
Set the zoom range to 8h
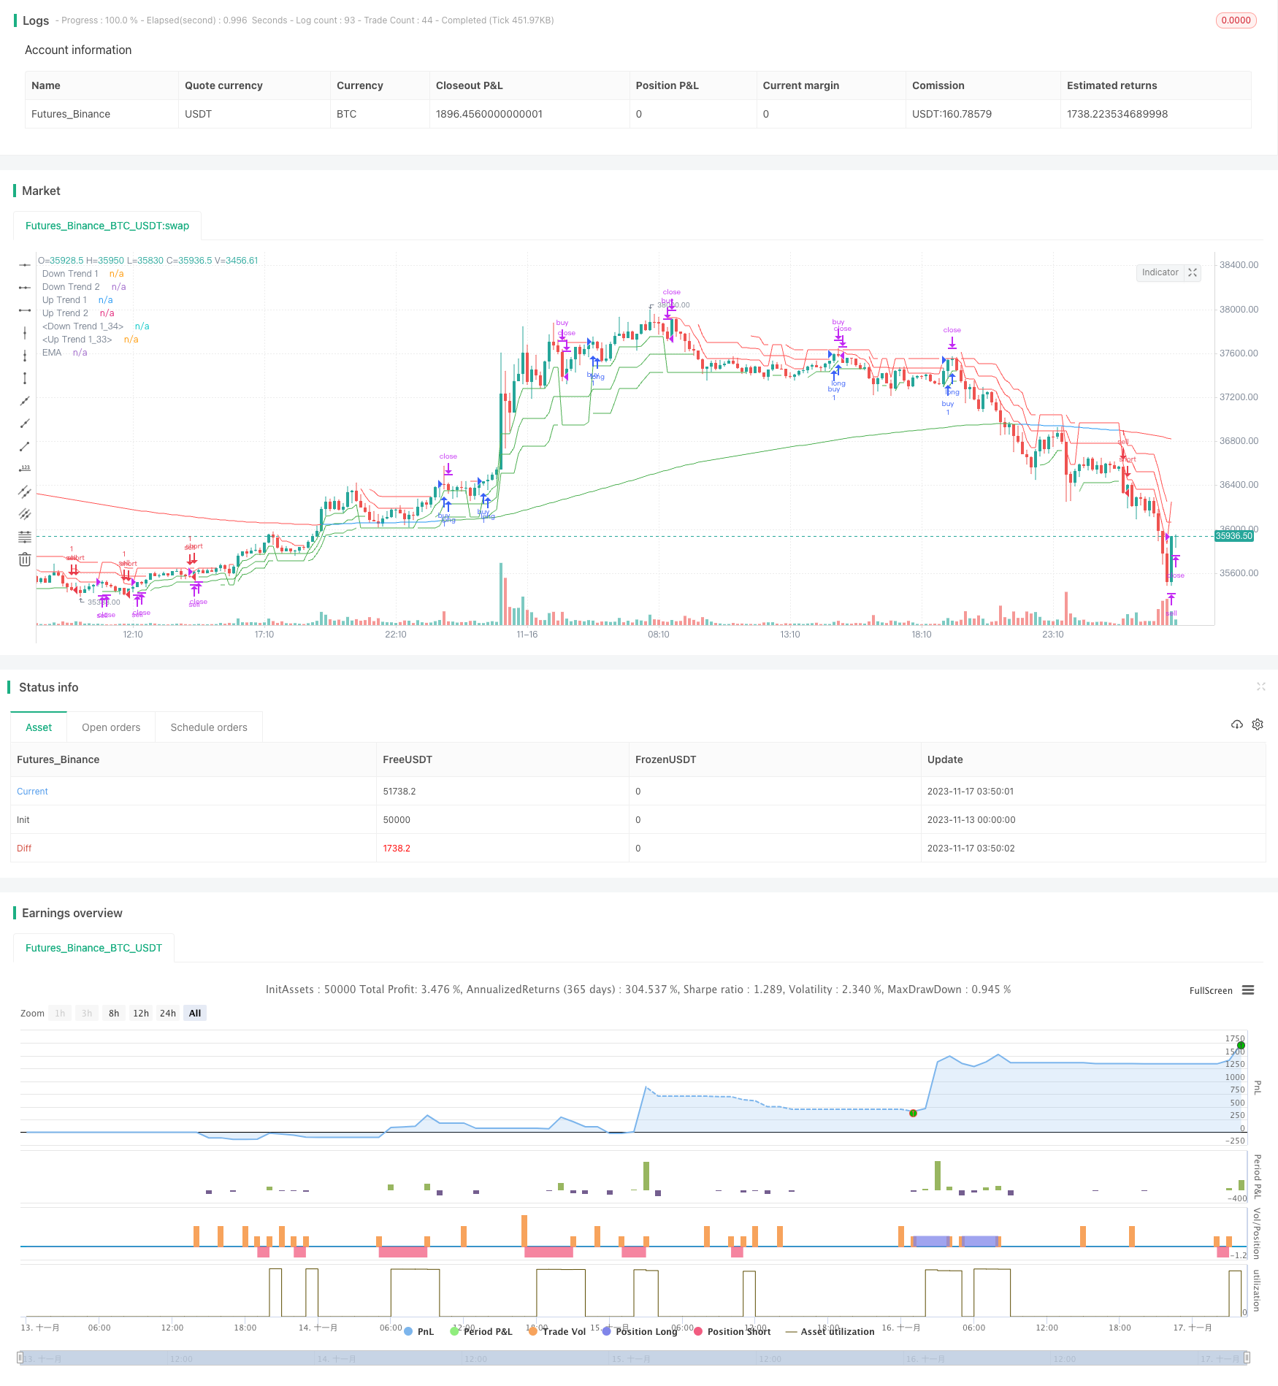(x=114, y=1013)
